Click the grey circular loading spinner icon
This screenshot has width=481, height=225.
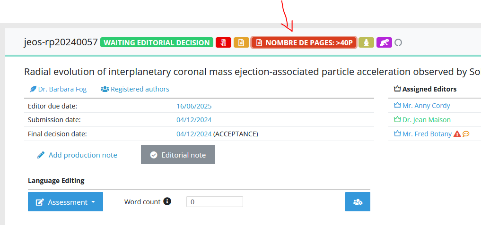point(398,42)
